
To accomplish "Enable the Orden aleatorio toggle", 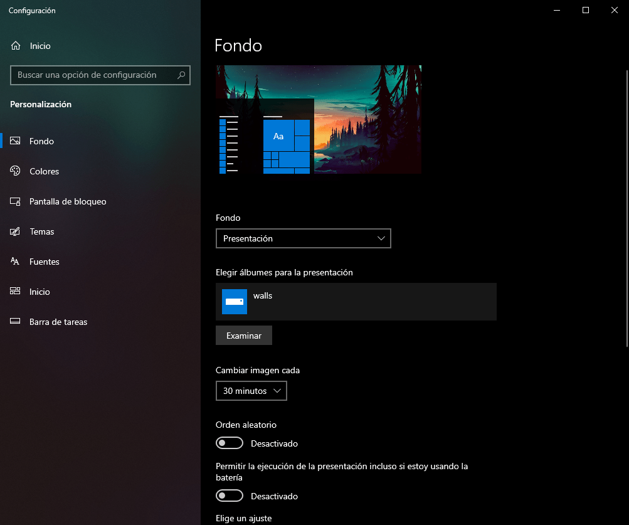I will 230,443.
